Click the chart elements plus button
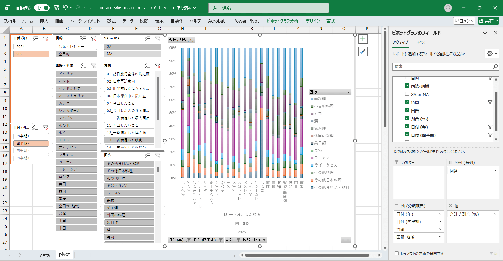Screen dimensions: 503x261 pyautogui.click(x=363, y=39)
